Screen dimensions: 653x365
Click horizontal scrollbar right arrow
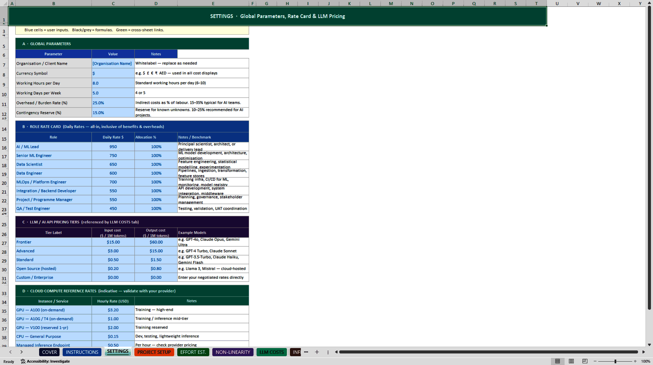tap(643, 352)
